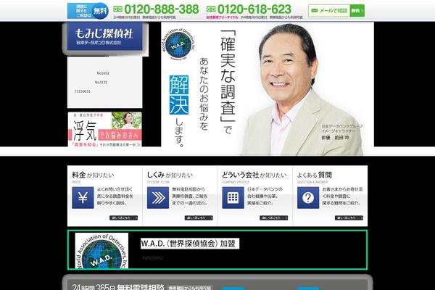Click the large W.A.D. association logo
Viewport: 435px width, 290px height.
click(x=101, y=251)
